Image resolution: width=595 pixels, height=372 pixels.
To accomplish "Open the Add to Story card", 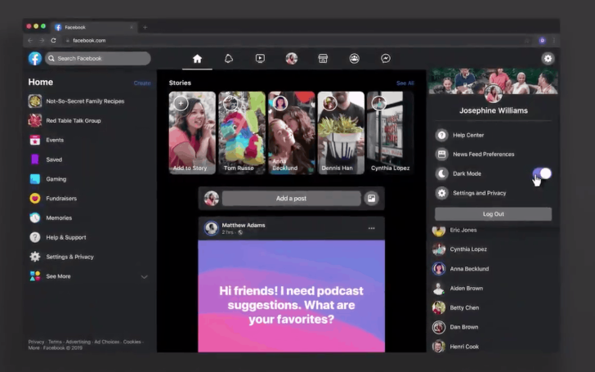I will [192, 132].
